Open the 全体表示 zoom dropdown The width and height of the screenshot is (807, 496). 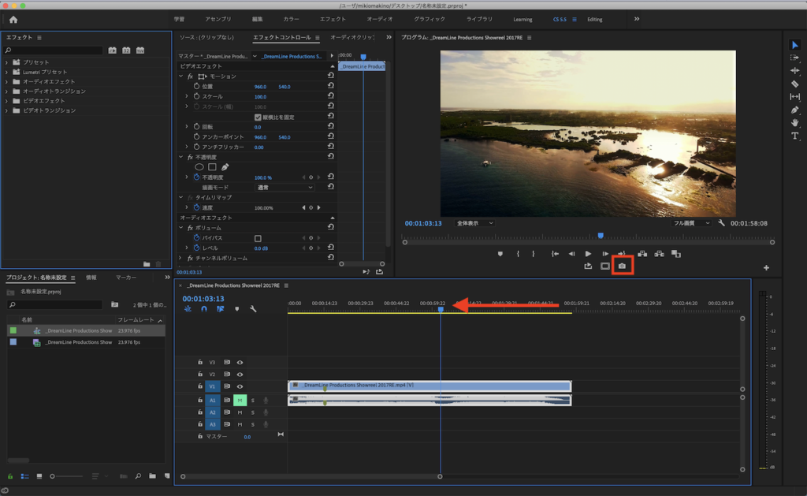point(474,223)
